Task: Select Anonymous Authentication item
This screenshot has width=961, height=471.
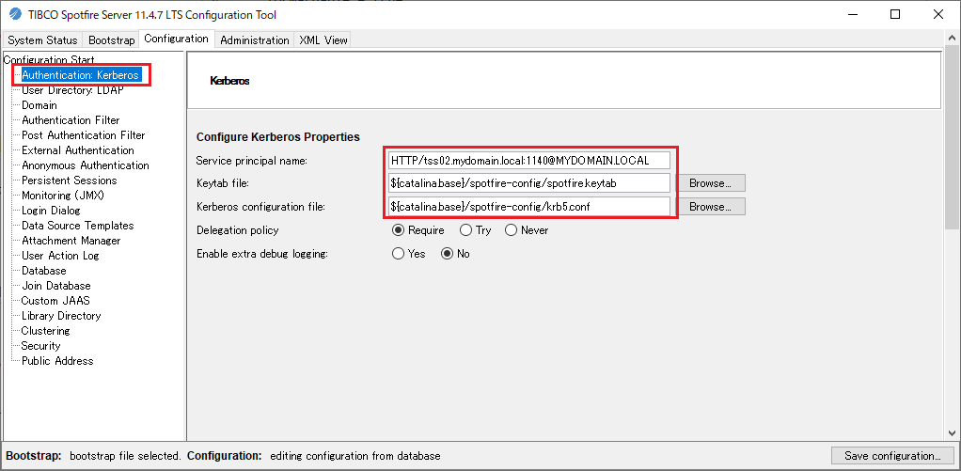Action: pos(86,165)
